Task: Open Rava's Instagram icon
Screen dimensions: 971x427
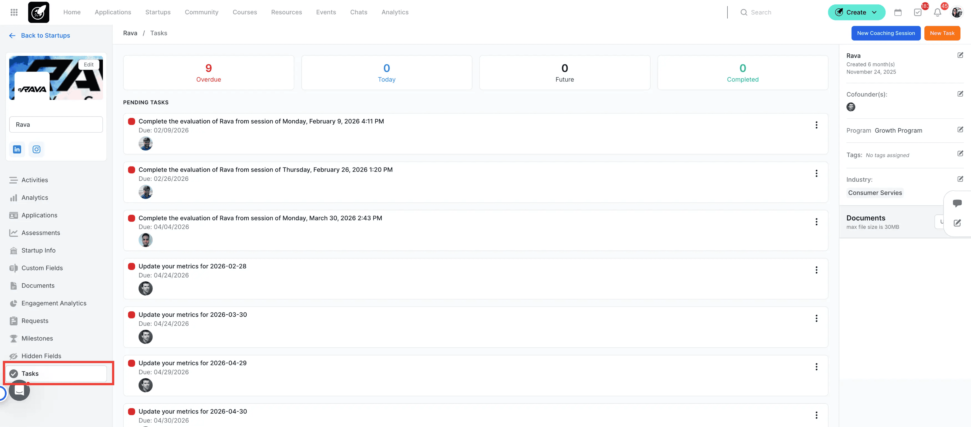Action: click(x=36, y=149)
